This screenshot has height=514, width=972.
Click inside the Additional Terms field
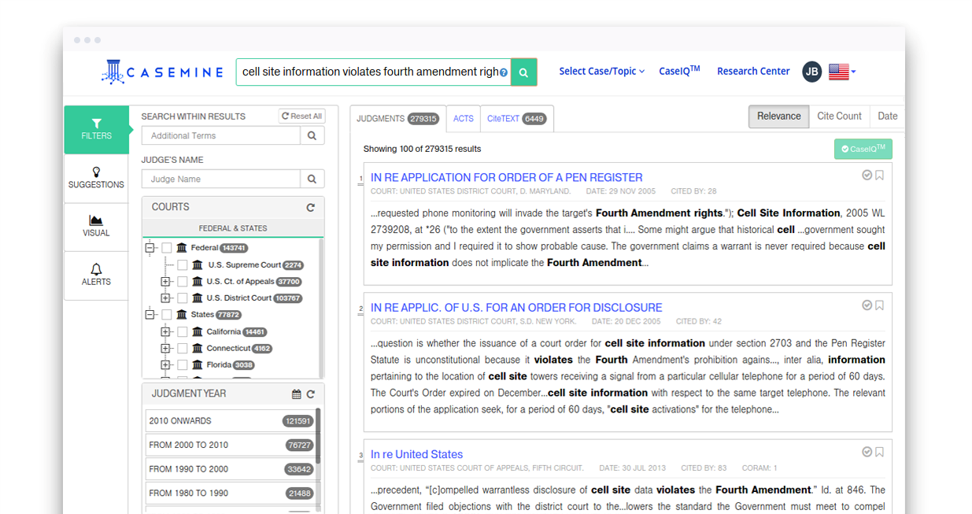[220, 135]
